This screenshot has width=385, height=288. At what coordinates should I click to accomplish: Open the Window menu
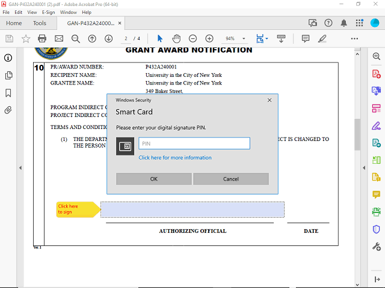[x=68, y=12]
